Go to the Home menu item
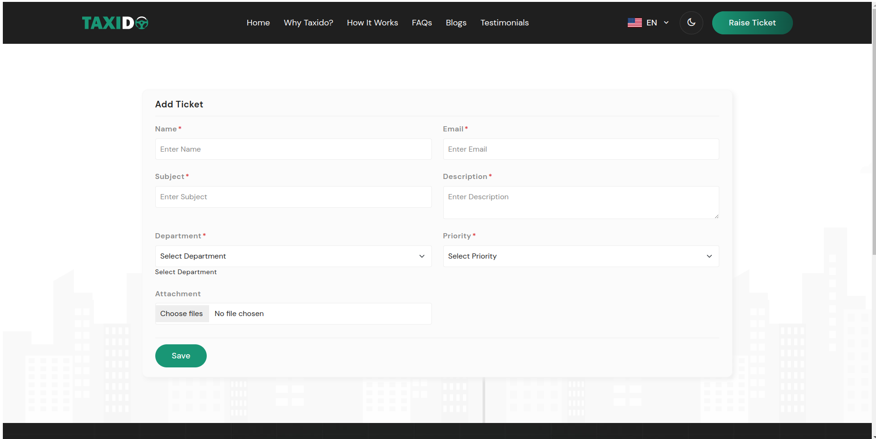Screen dimensions: 876x439 click(258, 23)
